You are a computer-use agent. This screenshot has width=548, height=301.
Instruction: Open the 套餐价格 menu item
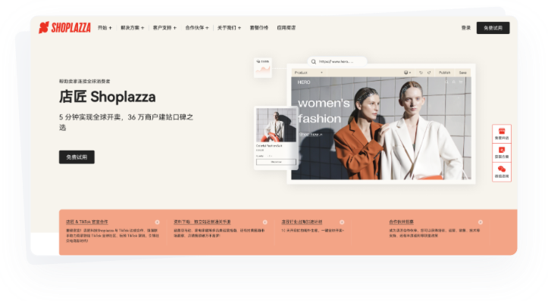(259, 27)
